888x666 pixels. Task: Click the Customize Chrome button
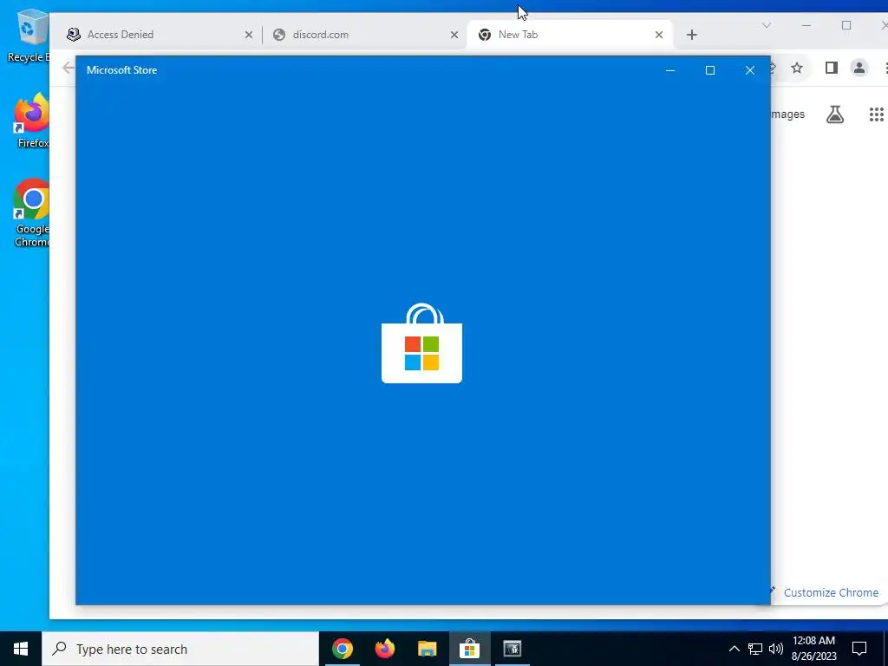826,592
